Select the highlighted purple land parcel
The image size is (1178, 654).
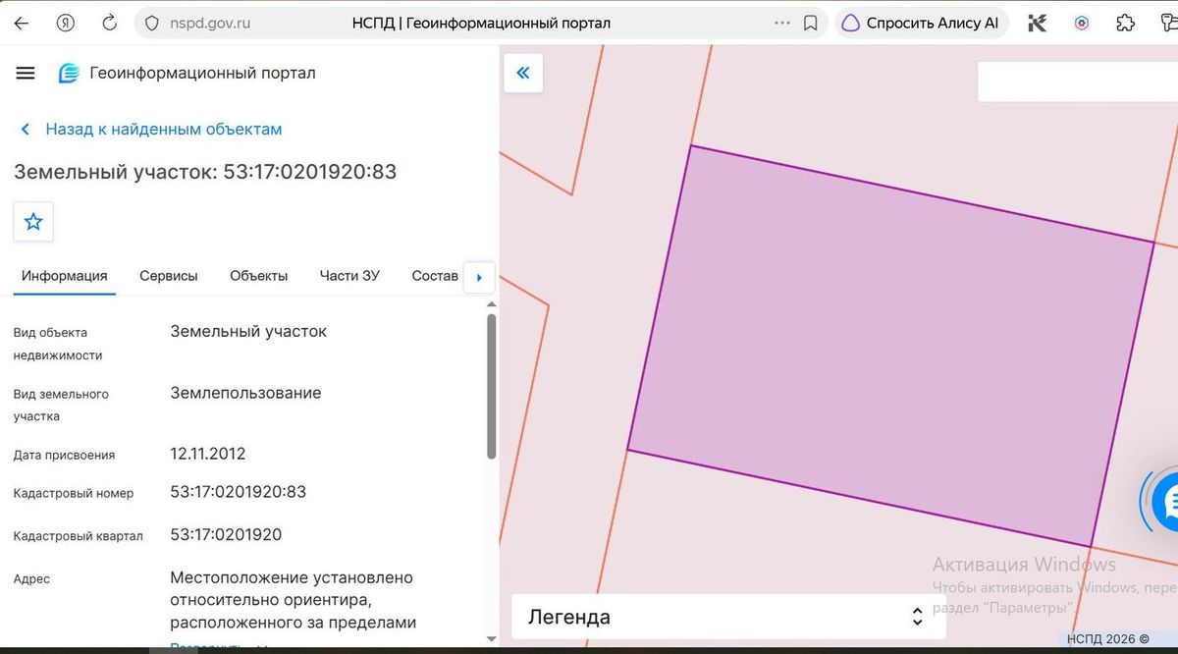[890, 346]
